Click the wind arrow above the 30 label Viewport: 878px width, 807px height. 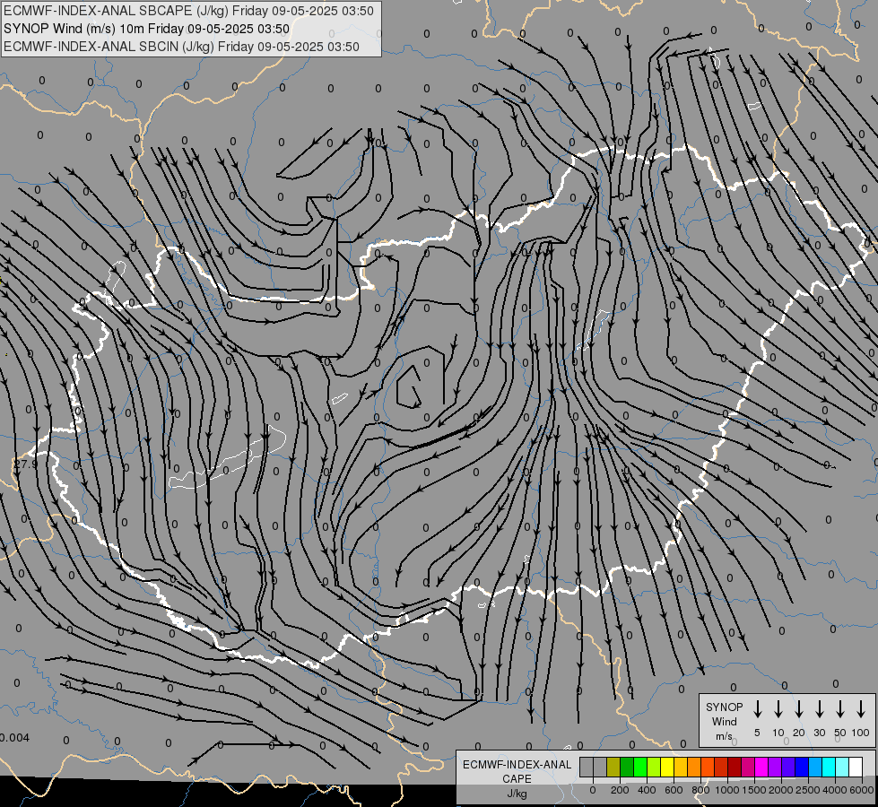819,709
